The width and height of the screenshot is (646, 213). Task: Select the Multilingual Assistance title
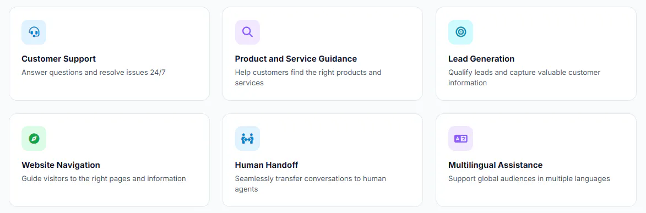coord(495,165)
